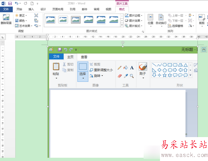Apply the reflected rounded rectangle picture style

point(101,20)
